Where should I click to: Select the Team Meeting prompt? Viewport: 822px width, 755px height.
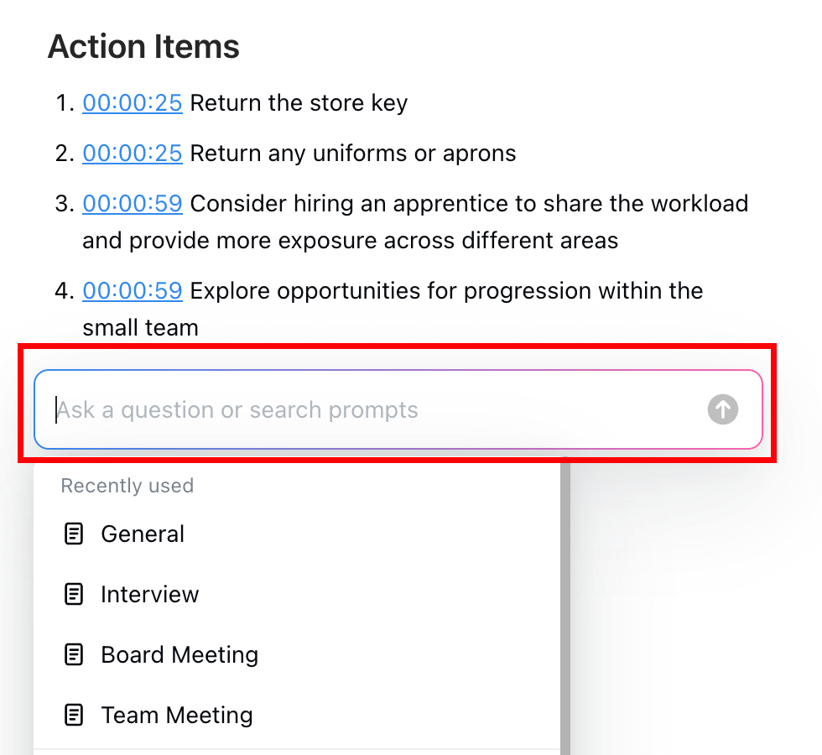[x=297, y=715]
